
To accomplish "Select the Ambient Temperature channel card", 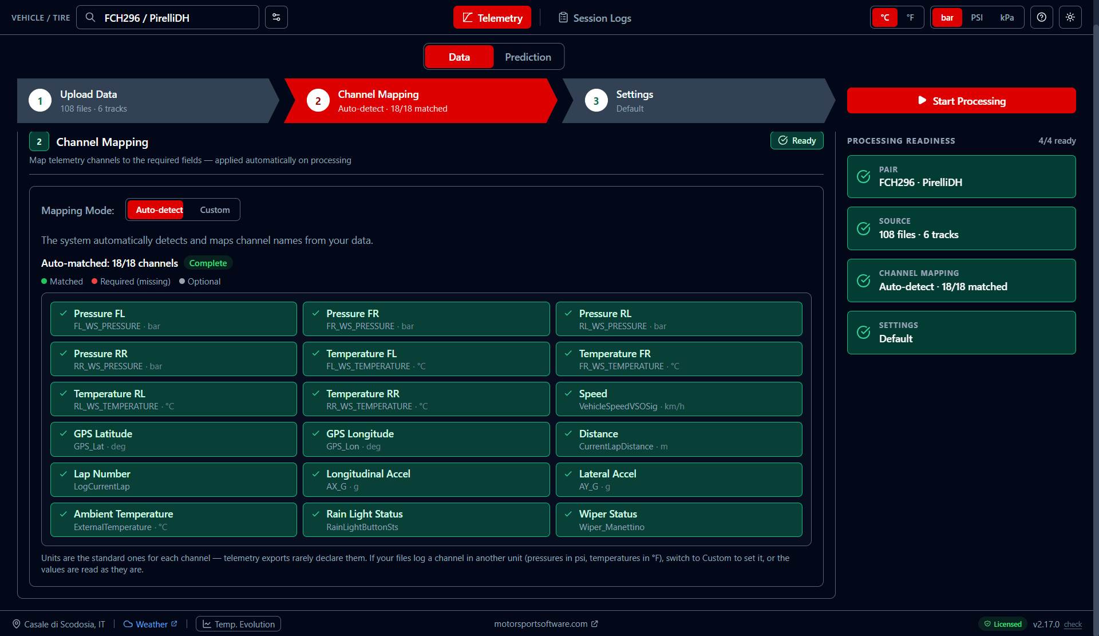I will (x=173, y=520).
